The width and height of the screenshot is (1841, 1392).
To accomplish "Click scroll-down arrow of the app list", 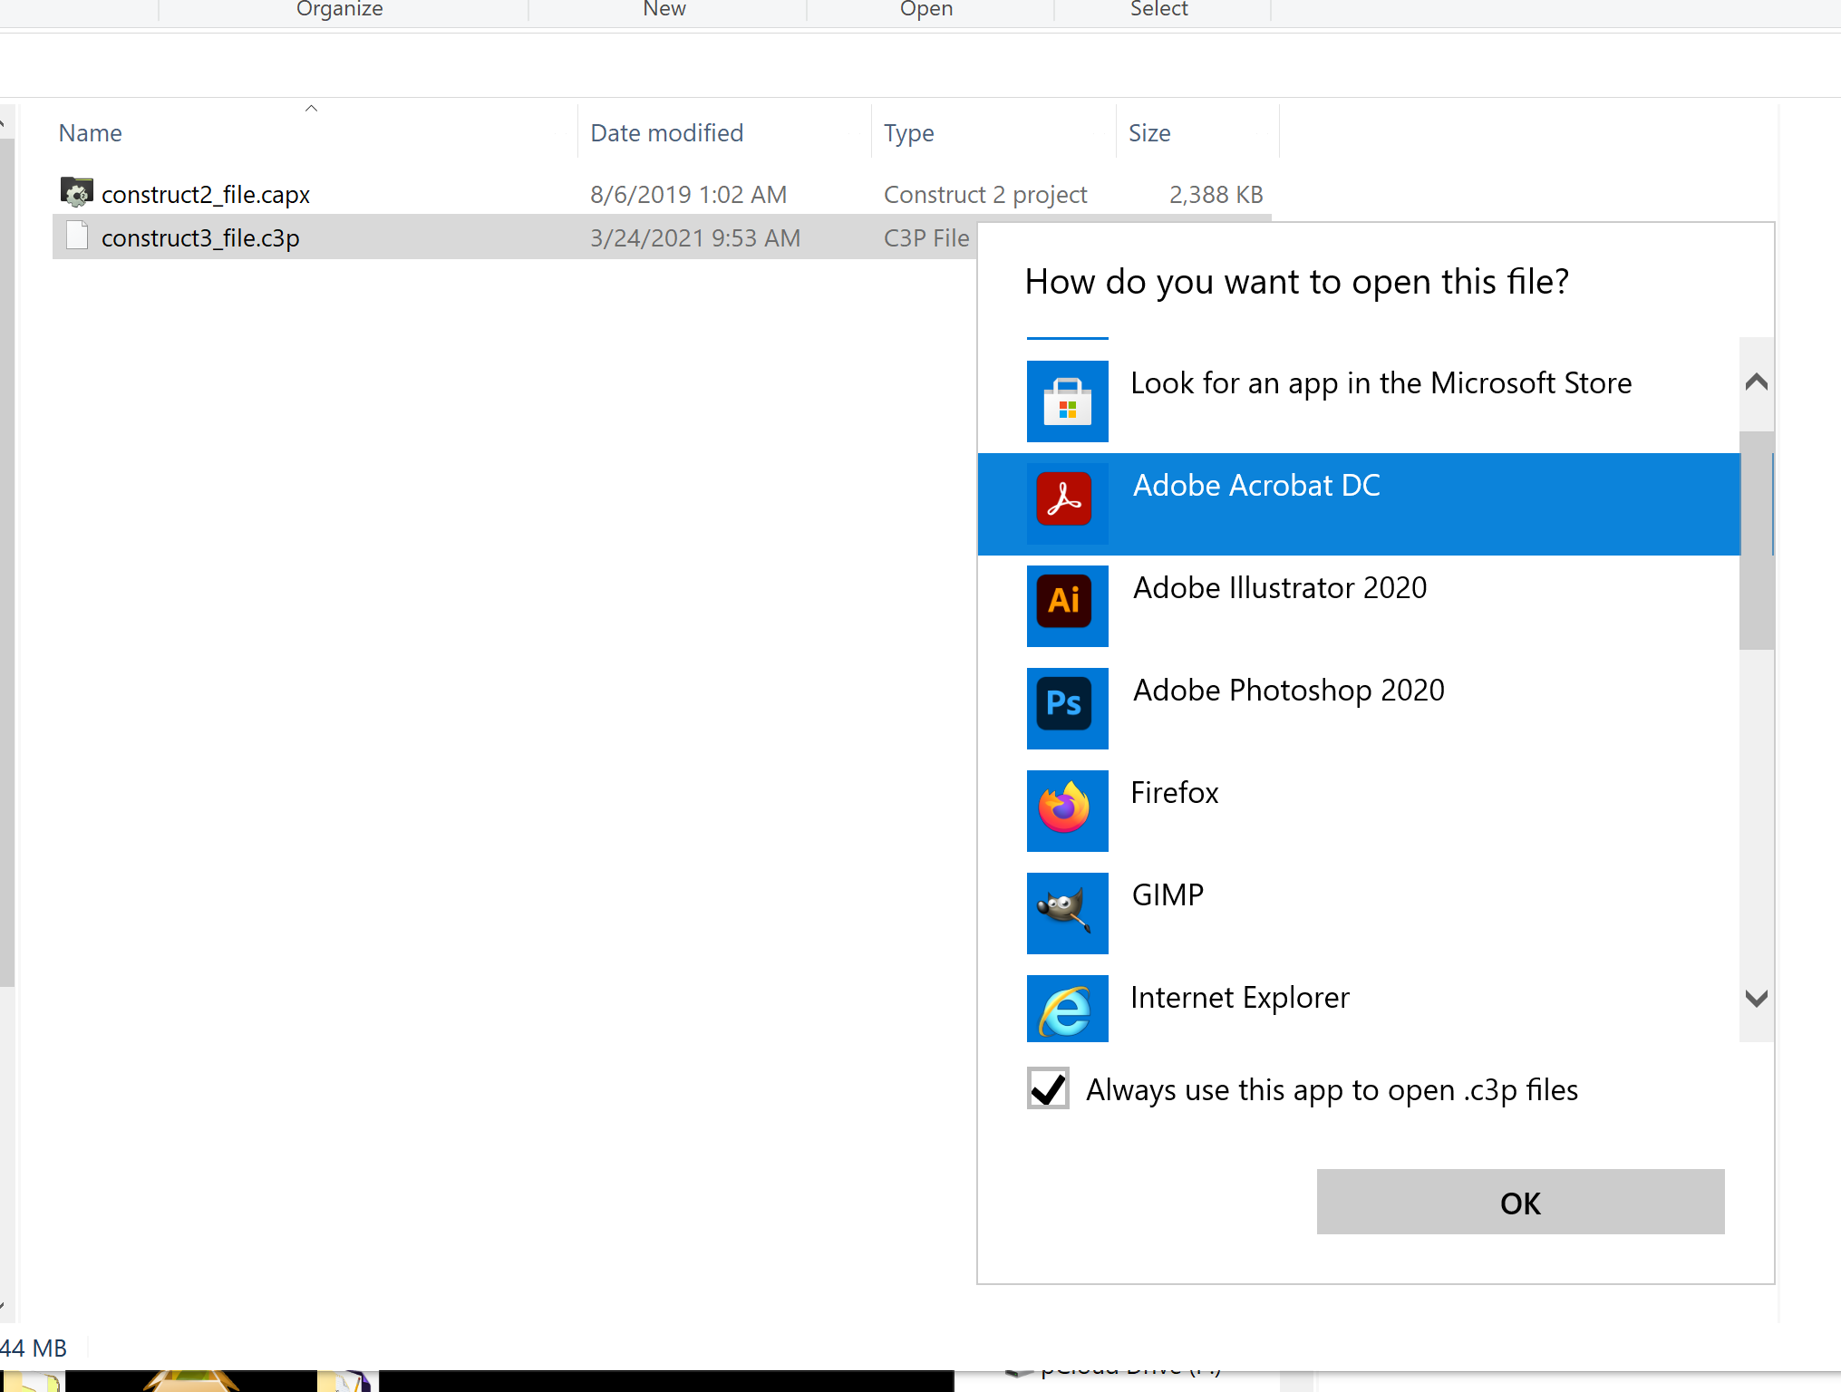I will (x=1756, y=999).
